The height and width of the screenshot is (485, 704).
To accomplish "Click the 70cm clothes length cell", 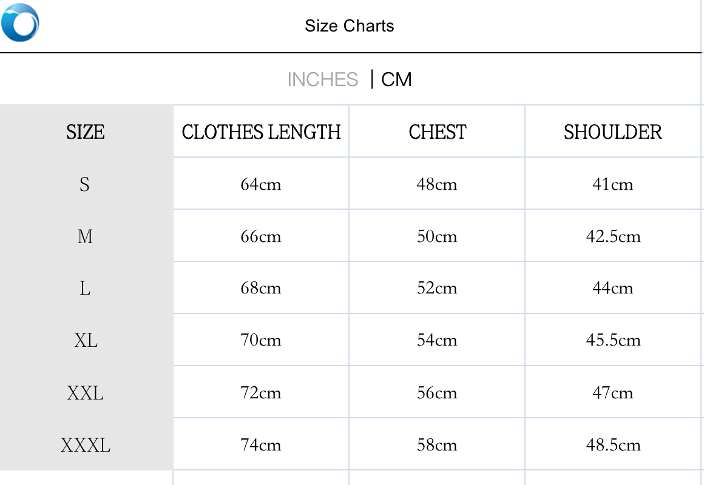I will pyautogui.click(x=261, y=341).
